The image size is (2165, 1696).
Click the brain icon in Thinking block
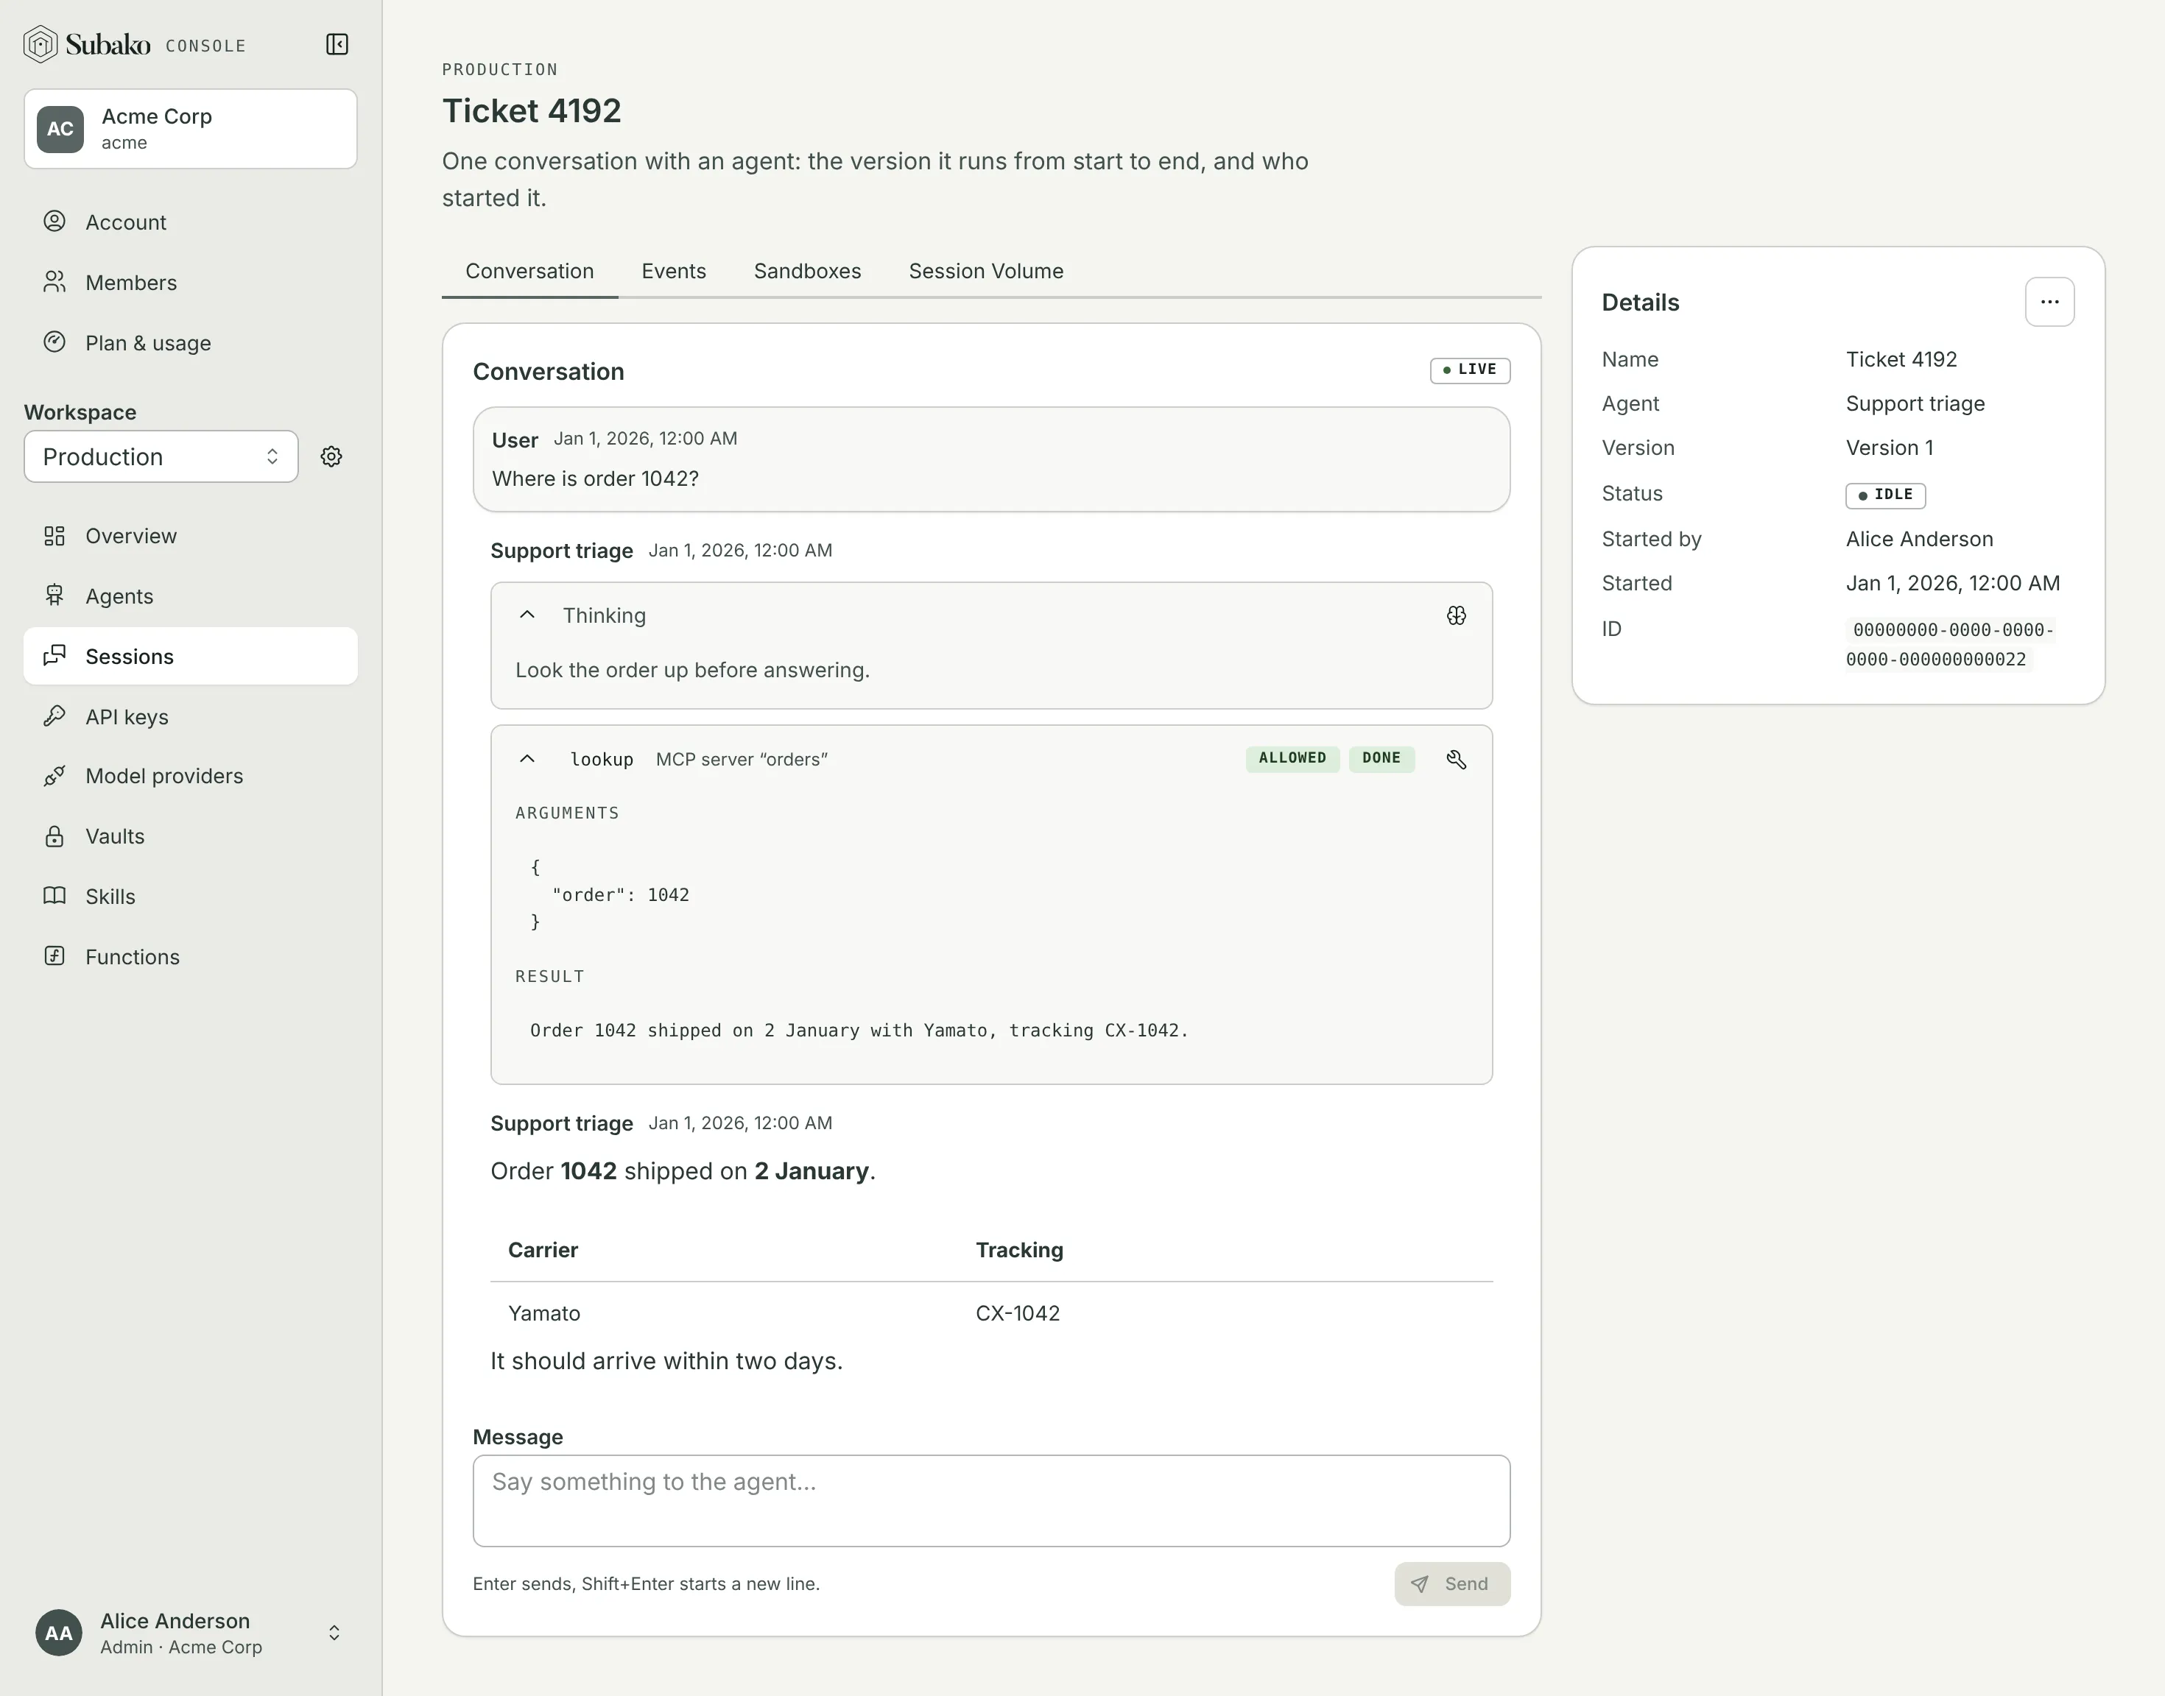pos(1456,615)
